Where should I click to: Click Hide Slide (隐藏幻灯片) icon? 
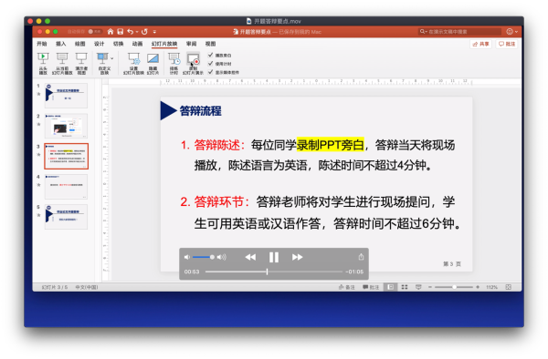coord(153,63)
